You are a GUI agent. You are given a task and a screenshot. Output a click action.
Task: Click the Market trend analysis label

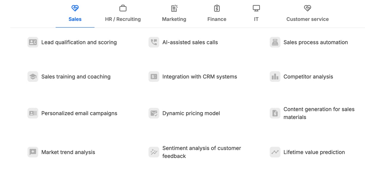[x=68, y=152]
